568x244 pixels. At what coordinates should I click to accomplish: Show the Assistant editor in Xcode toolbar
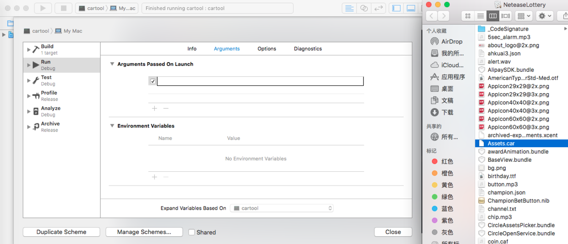[364, 8]
